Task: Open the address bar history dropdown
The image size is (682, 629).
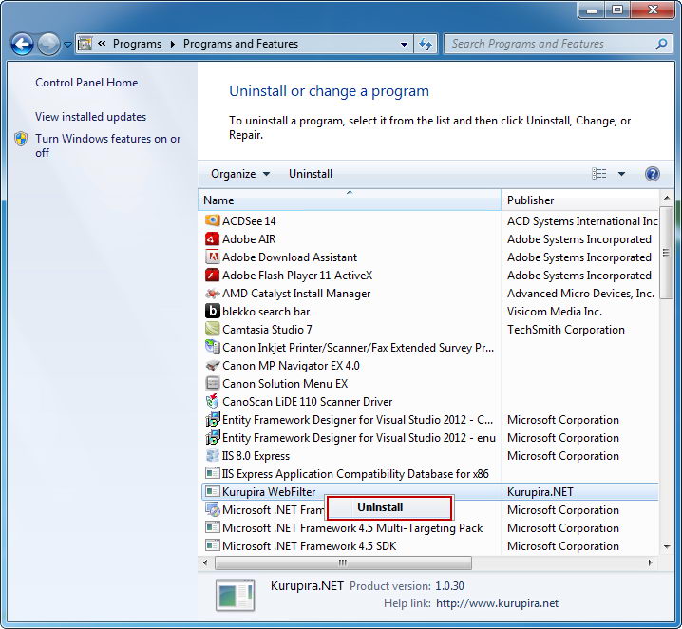Action: [404, 45]
